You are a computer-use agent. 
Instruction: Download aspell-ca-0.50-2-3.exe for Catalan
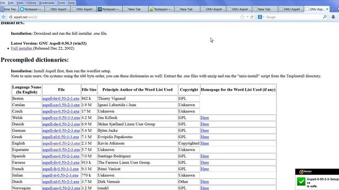61,105
